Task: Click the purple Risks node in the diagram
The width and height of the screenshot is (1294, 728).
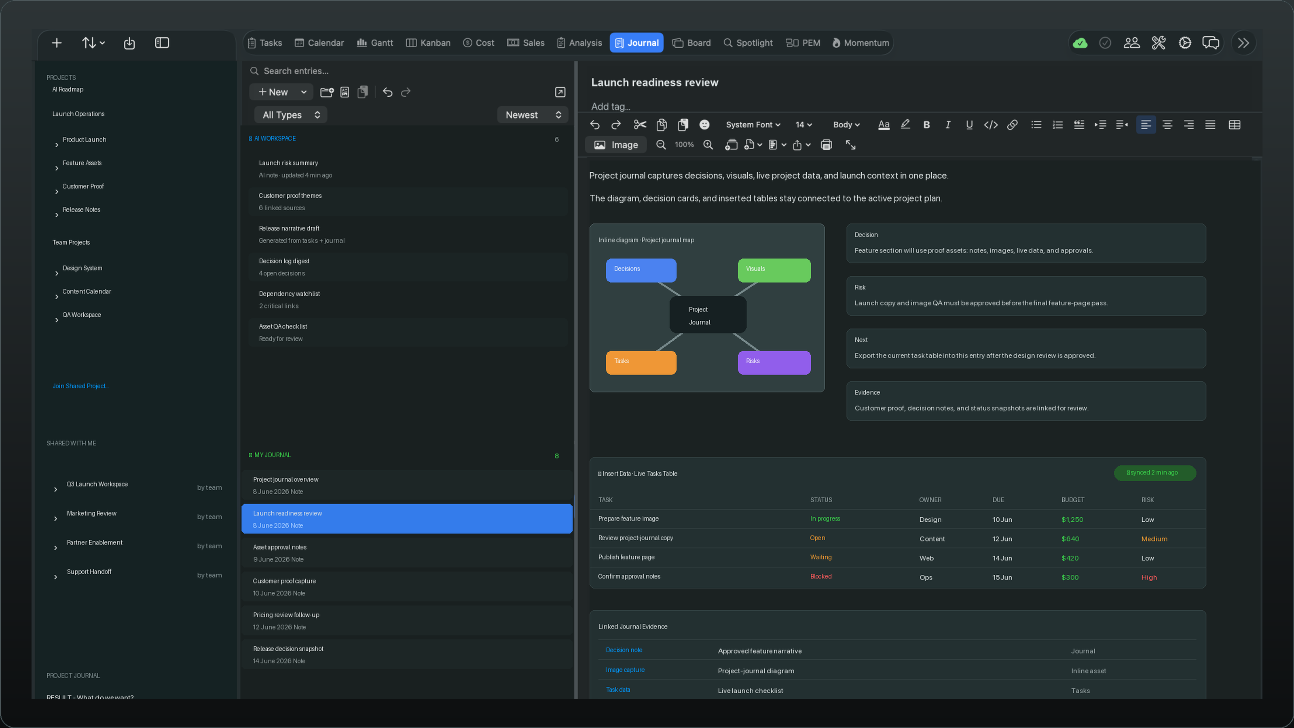Action: [774, 362]
